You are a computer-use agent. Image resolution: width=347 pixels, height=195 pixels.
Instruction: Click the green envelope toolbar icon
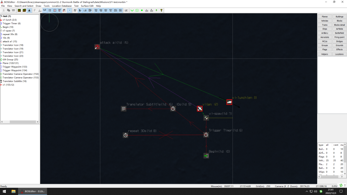137,10
